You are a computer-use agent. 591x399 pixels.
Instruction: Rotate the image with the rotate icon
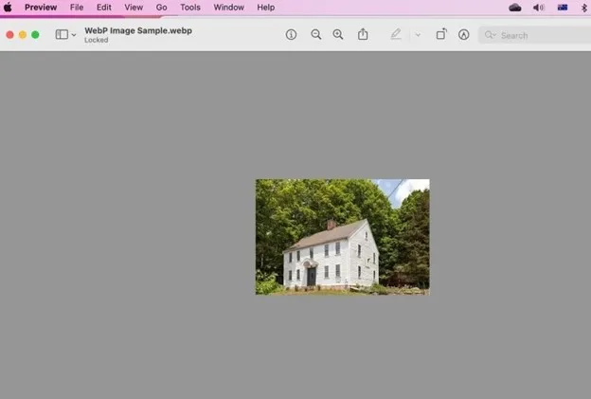tap(440, 35)
